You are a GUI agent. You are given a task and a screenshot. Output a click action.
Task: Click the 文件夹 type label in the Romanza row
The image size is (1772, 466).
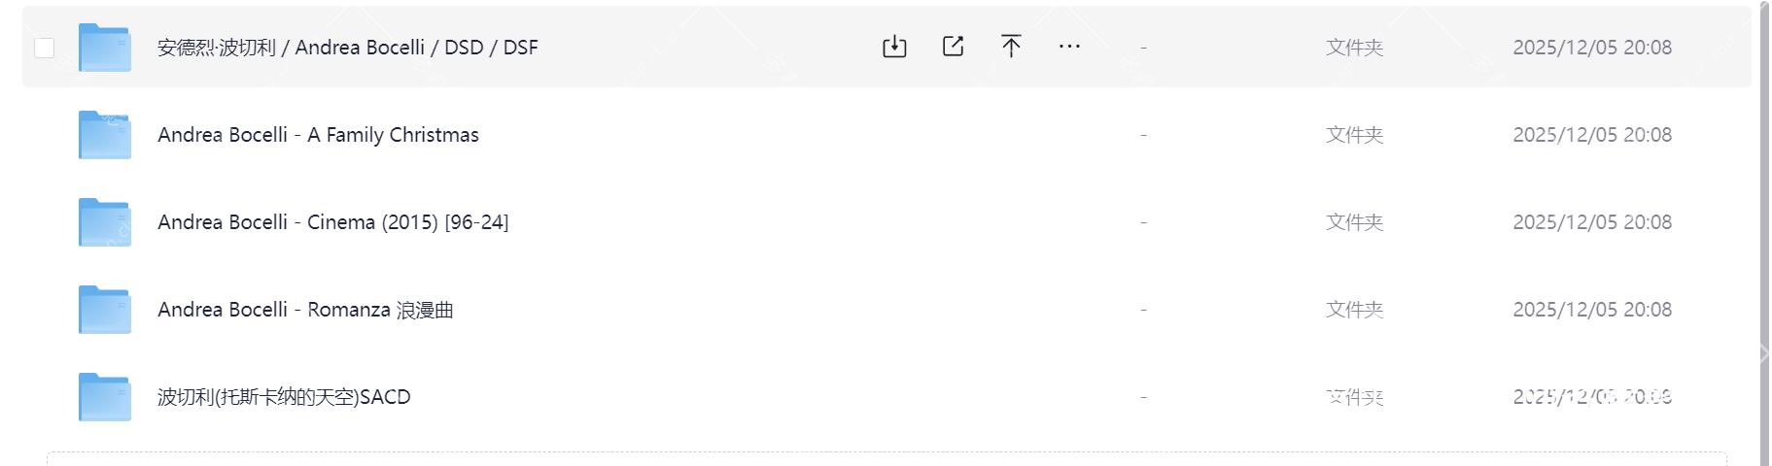(x=1354, y=310)
